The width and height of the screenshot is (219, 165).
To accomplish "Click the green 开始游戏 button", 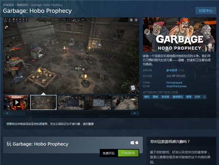I will pos(128,153).
